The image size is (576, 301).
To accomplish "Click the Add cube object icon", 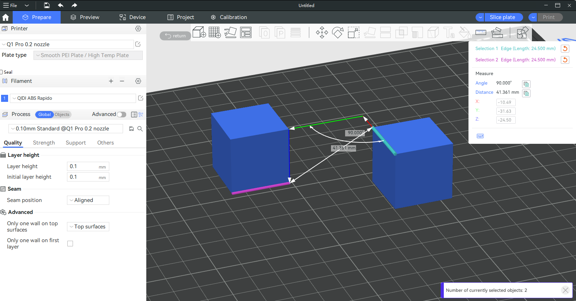I will (x=199, y=32).
